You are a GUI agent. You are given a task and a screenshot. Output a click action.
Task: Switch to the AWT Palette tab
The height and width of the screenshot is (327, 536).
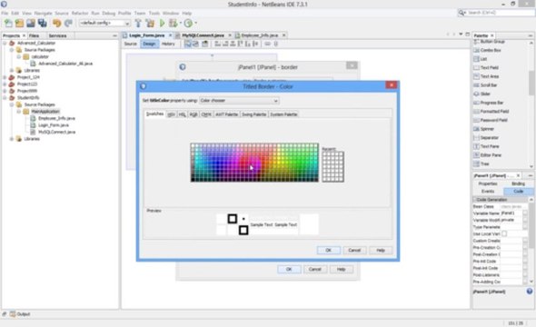pyautogui.click(x=226, y=114)
